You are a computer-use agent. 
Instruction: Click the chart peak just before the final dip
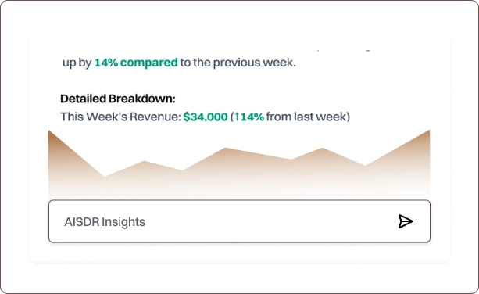coord(322,149)
